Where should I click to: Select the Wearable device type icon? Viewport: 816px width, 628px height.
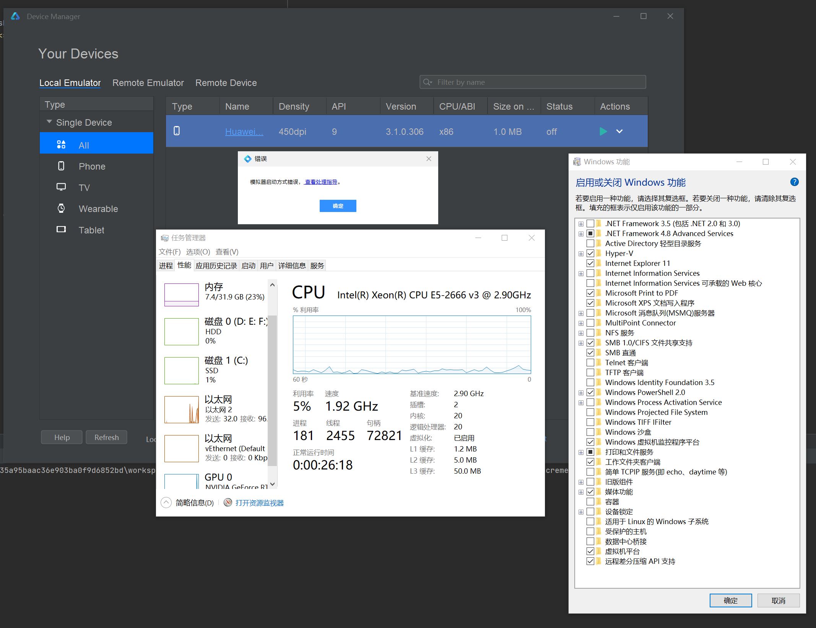[61, 209]
